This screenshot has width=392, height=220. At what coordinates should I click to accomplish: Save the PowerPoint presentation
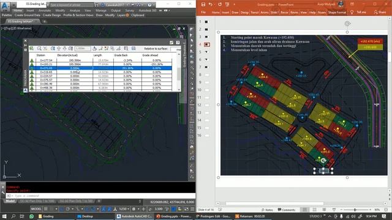click(x=203, y=4)
